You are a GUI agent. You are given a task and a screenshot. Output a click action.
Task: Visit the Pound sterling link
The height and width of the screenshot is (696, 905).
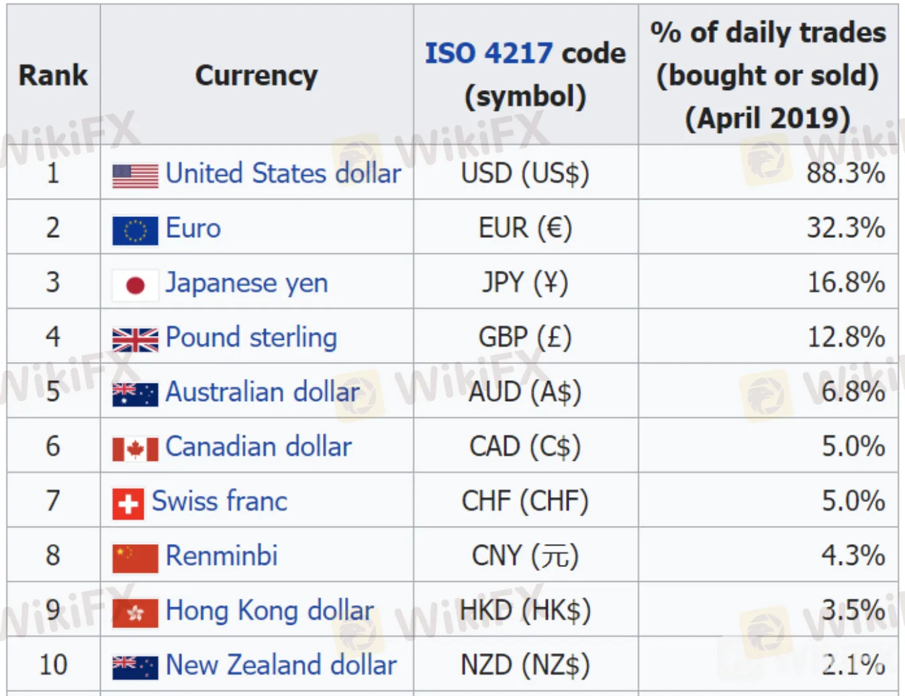click(x=251, y=337)
